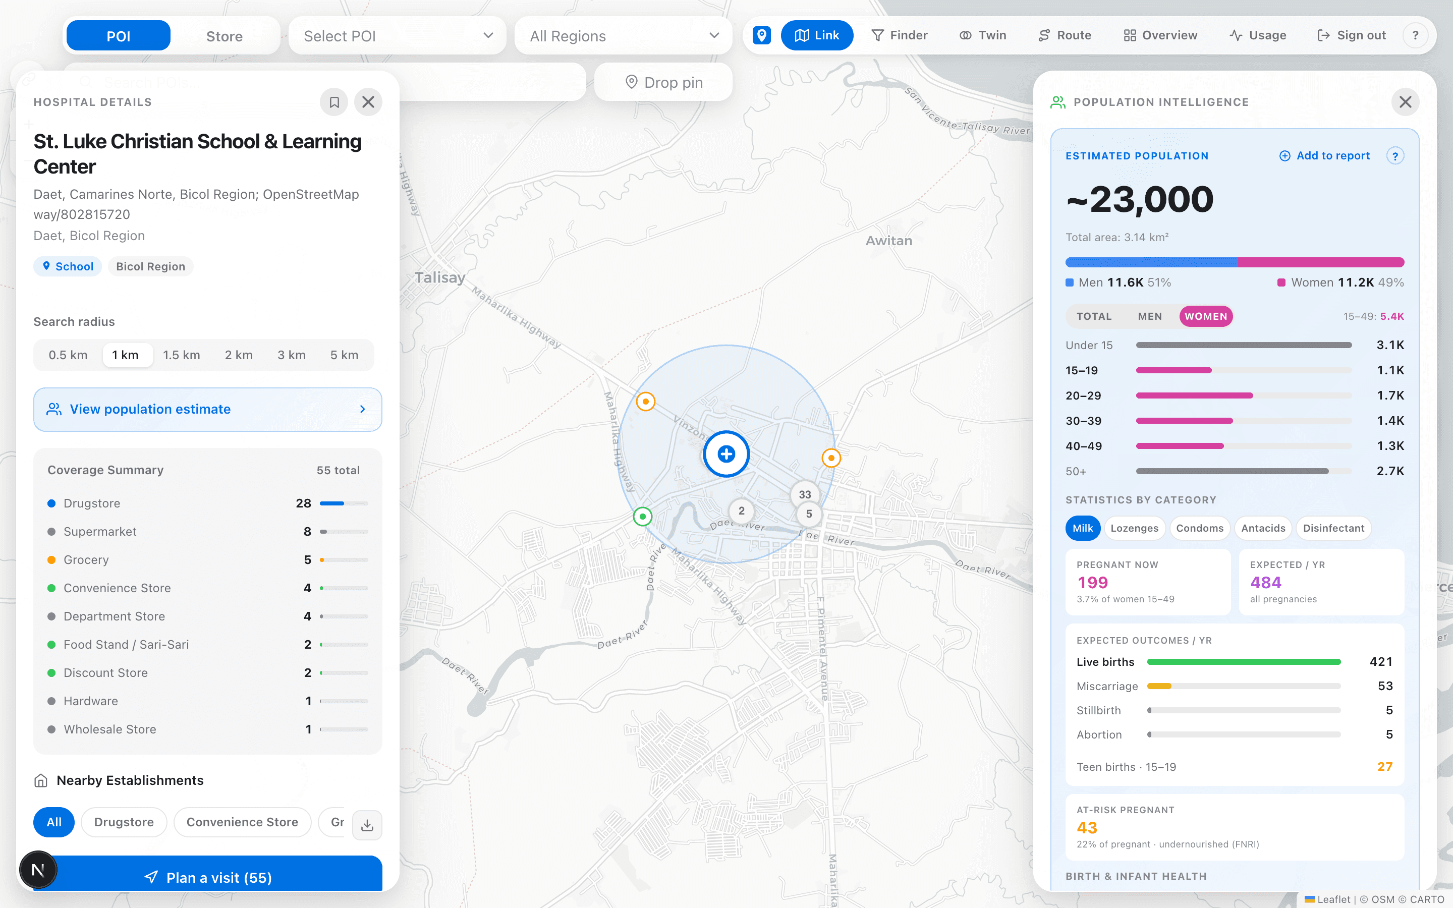Click the Men/Women population split bar
The image size is (1453, 908).
coord(1235,262)
